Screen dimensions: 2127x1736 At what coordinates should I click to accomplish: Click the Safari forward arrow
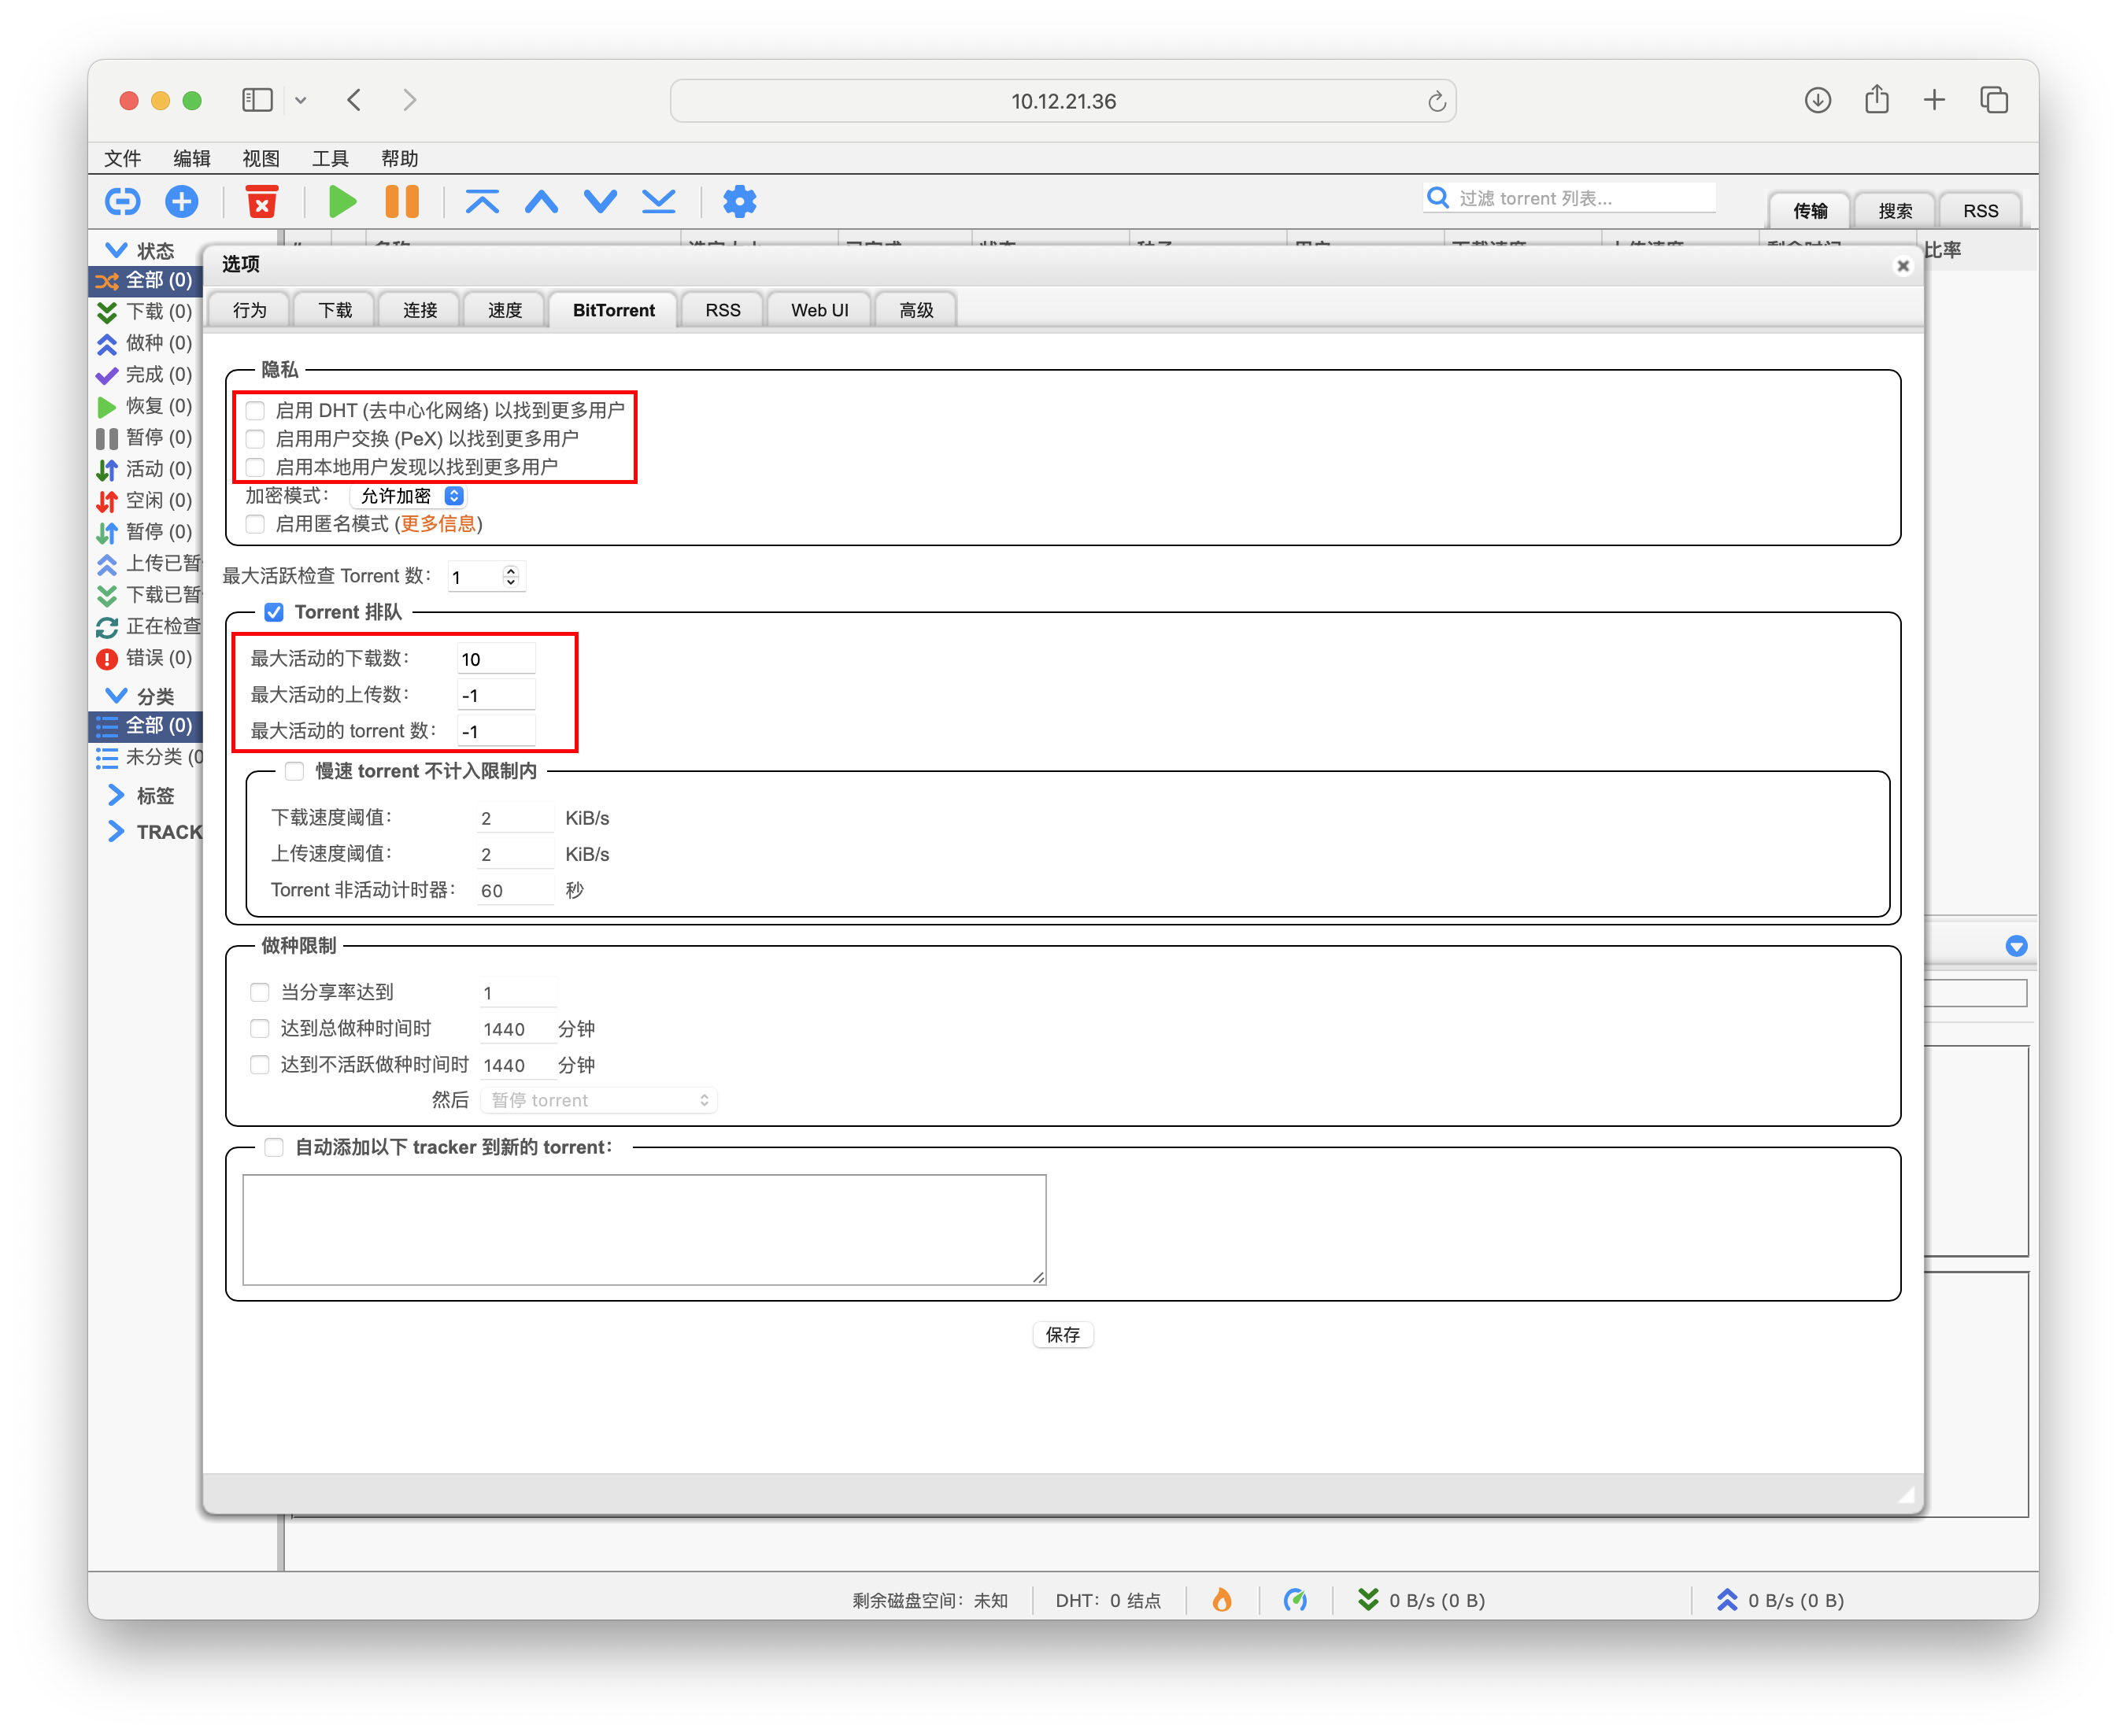(409, 100)
